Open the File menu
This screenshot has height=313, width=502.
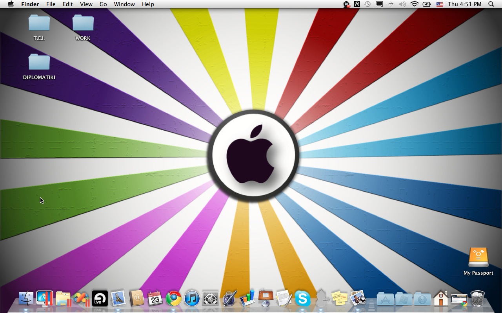coord(51,4)
